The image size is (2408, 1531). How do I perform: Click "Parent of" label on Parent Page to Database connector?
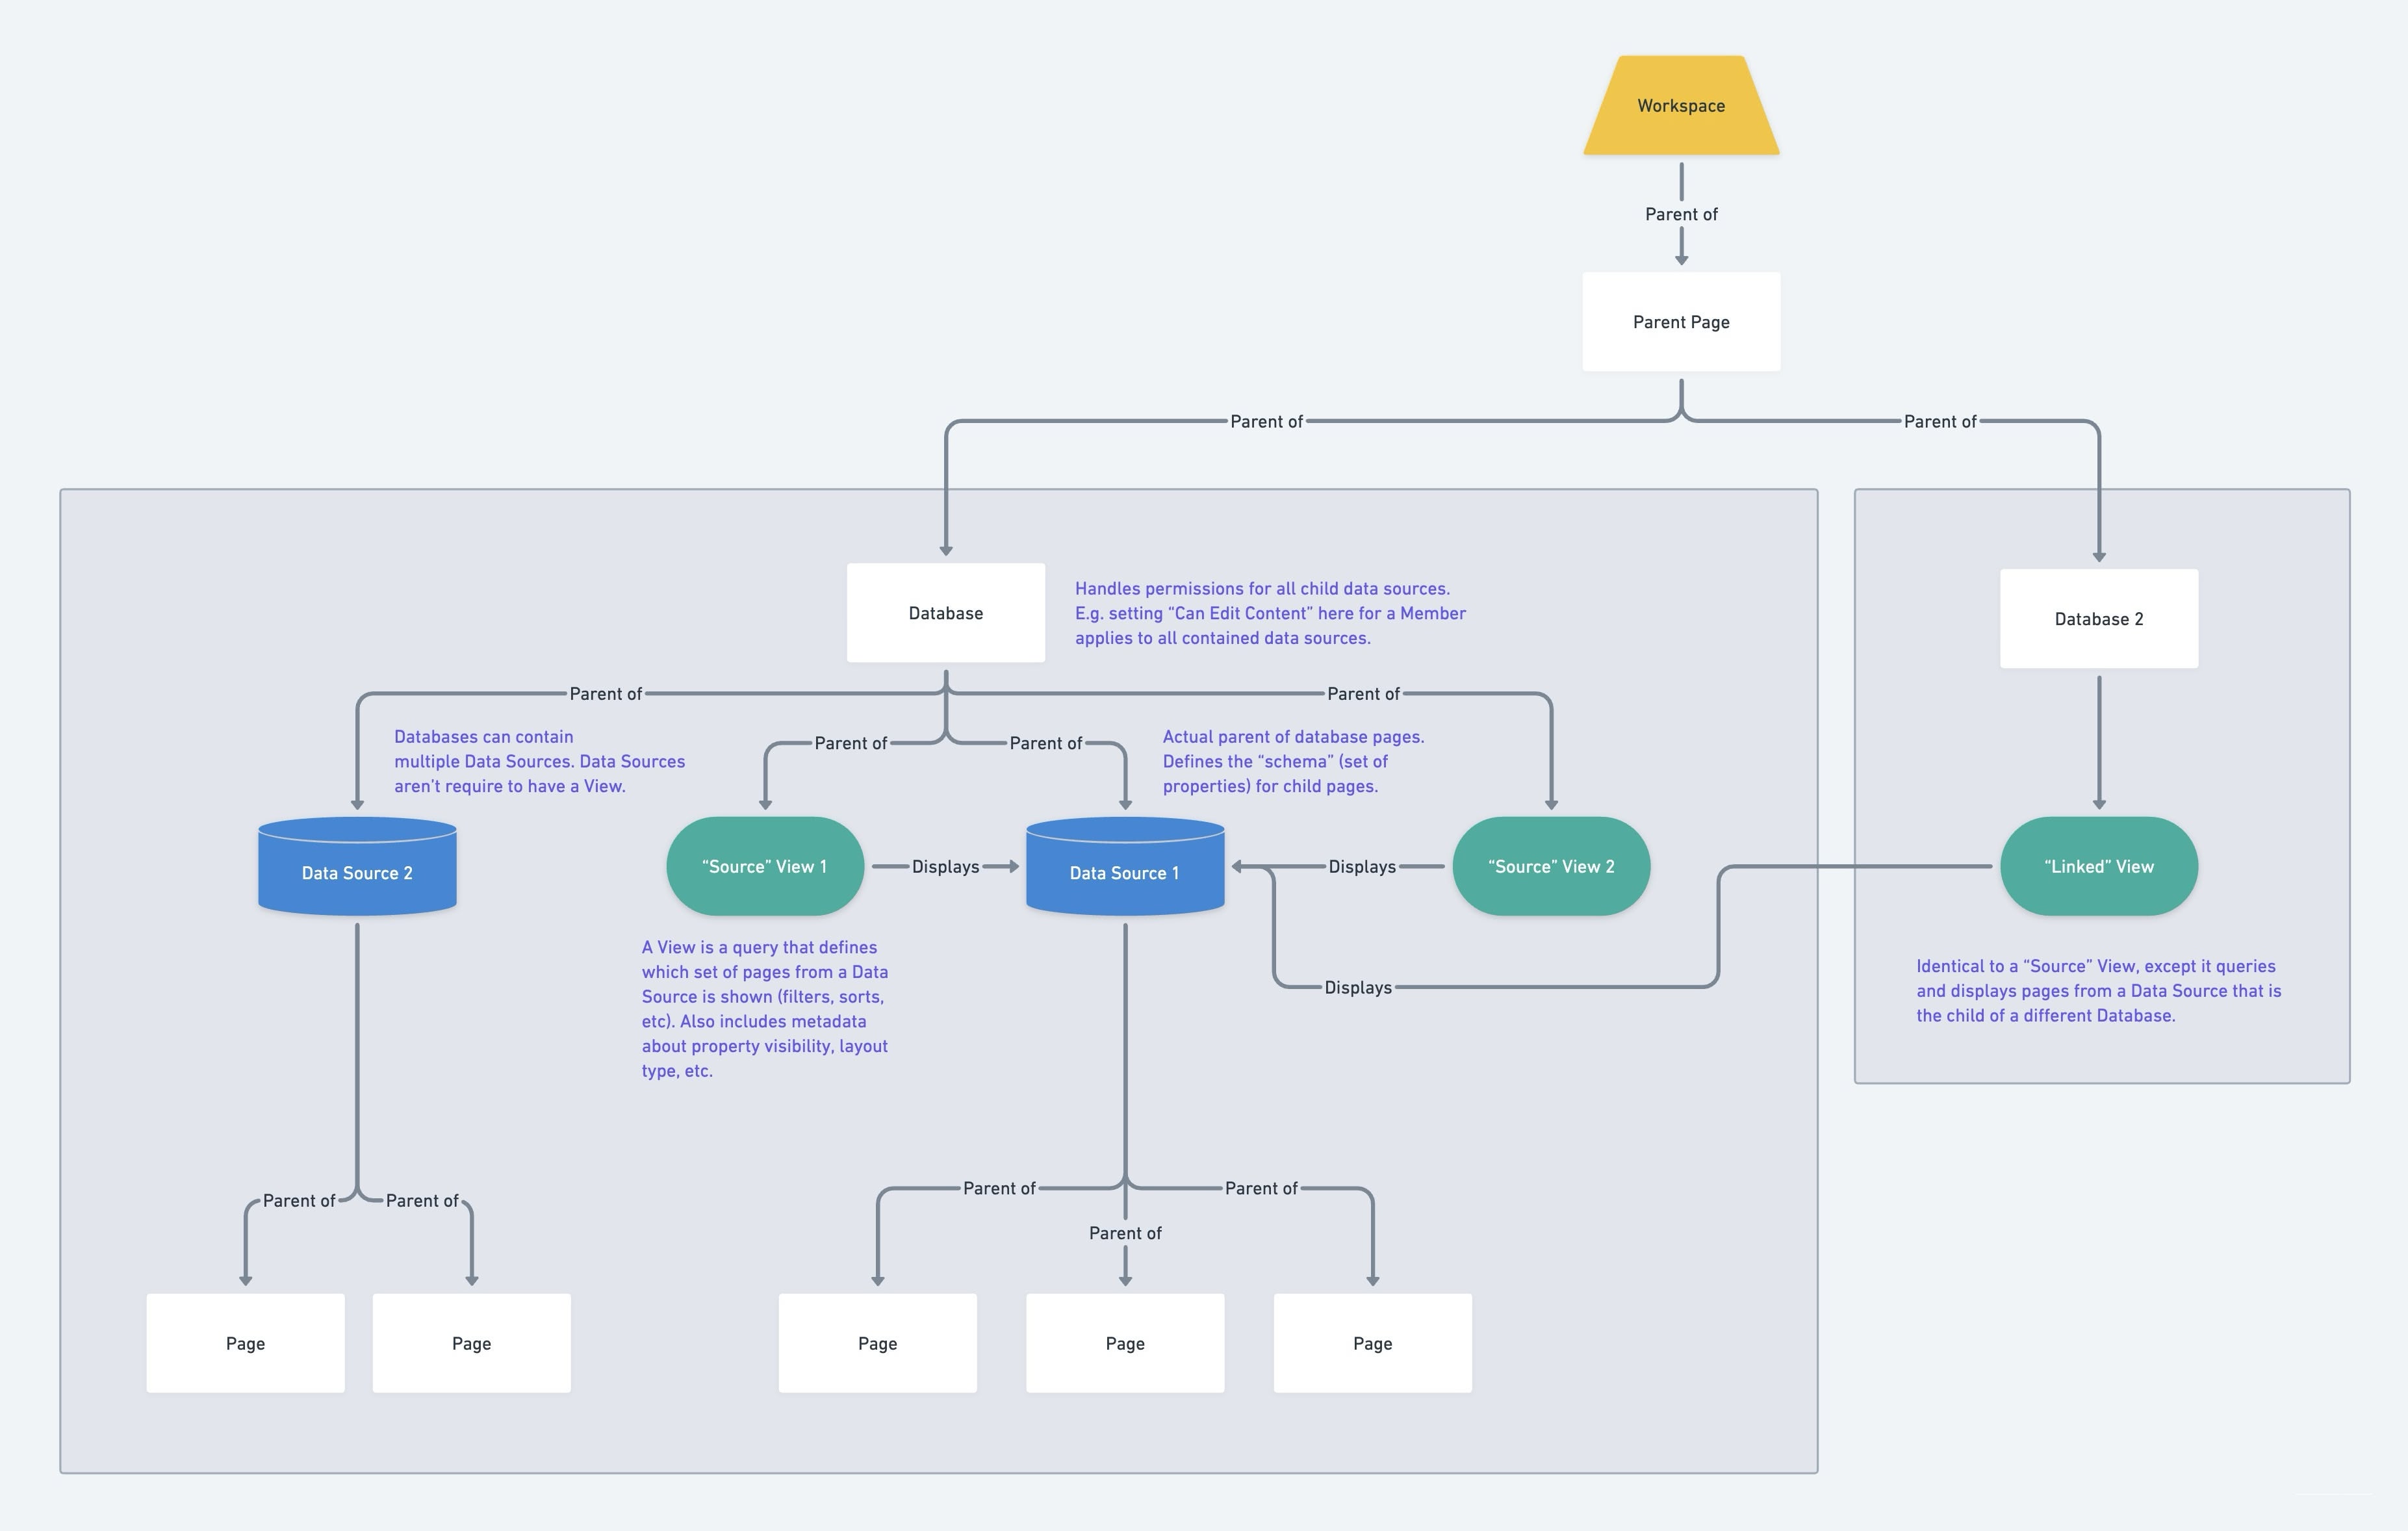pos(1266,421)
